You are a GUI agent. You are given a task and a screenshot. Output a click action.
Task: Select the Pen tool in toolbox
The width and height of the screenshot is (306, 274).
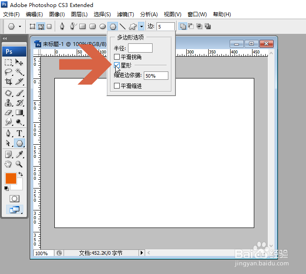[8, 133]
